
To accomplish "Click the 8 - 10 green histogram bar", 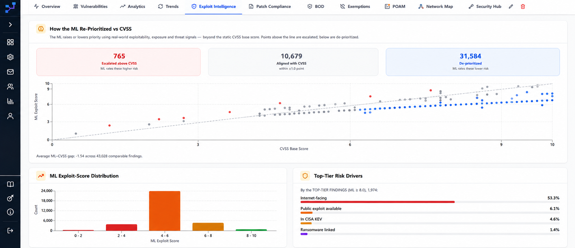I will click(251, 230).
